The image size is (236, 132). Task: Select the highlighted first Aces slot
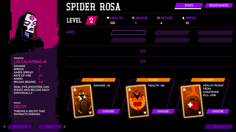coord(129,33)
